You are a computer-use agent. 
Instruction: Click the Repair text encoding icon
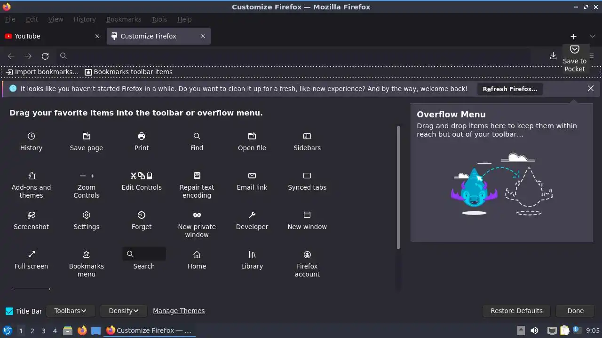coord(197,176)
